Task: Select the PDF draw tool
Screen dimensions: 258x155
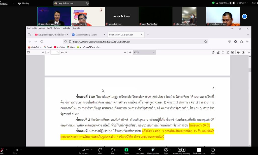Action: click(x=228, y=52)
